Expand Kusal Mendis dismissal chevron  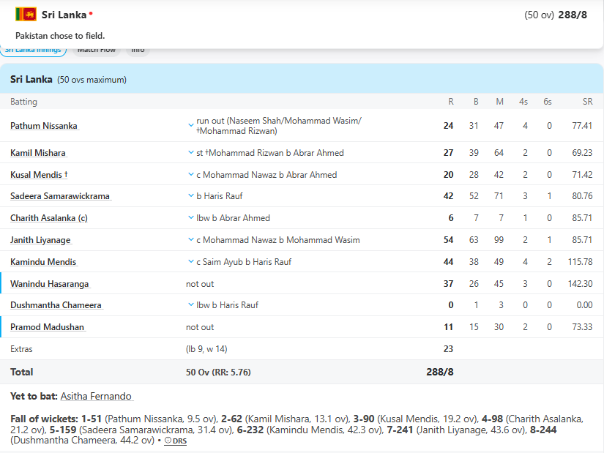tap(191, 175)
